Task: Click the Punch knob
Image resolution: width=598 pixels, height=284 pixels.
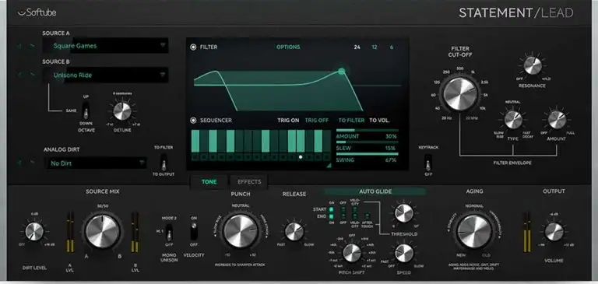Action: [x=241, y=230]
